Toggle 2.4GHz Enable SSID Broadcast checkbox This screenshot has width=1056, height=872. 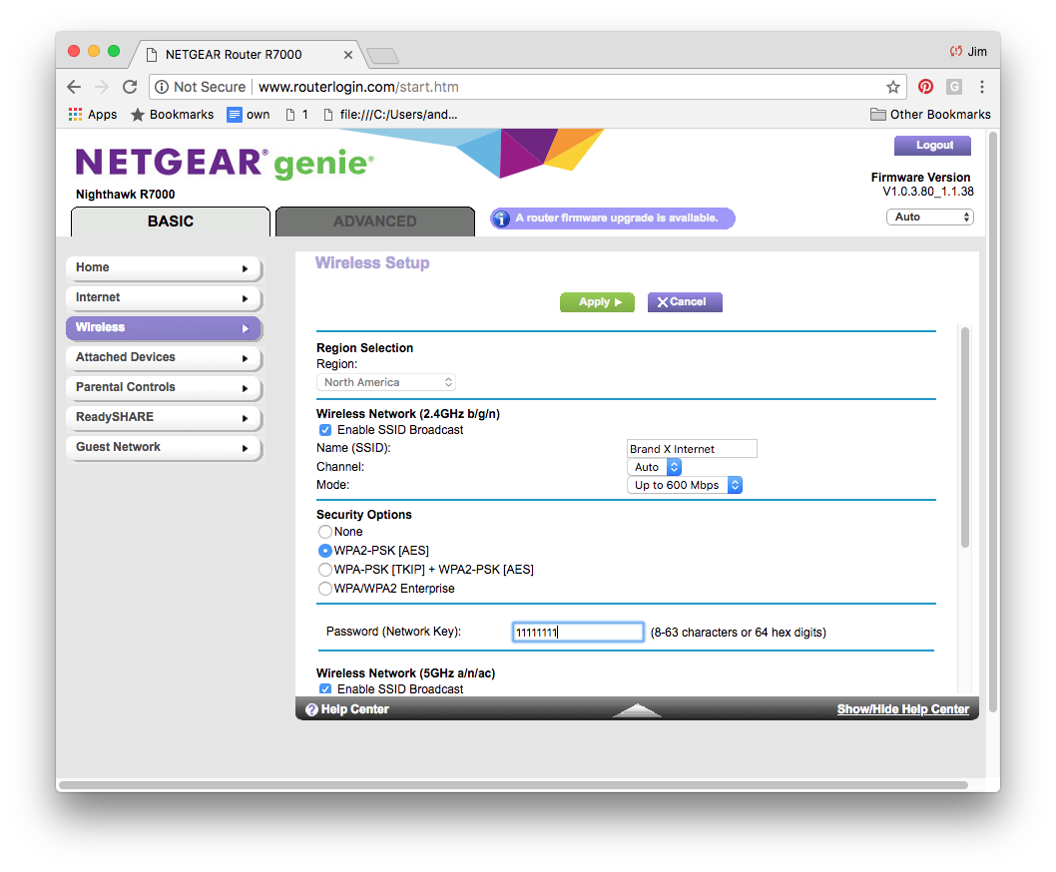point(325,430)
